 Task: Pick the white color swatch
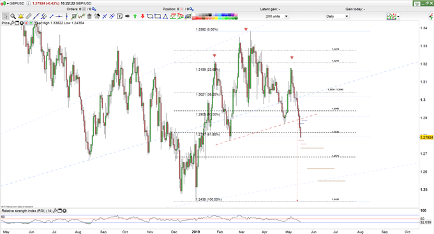193,15
